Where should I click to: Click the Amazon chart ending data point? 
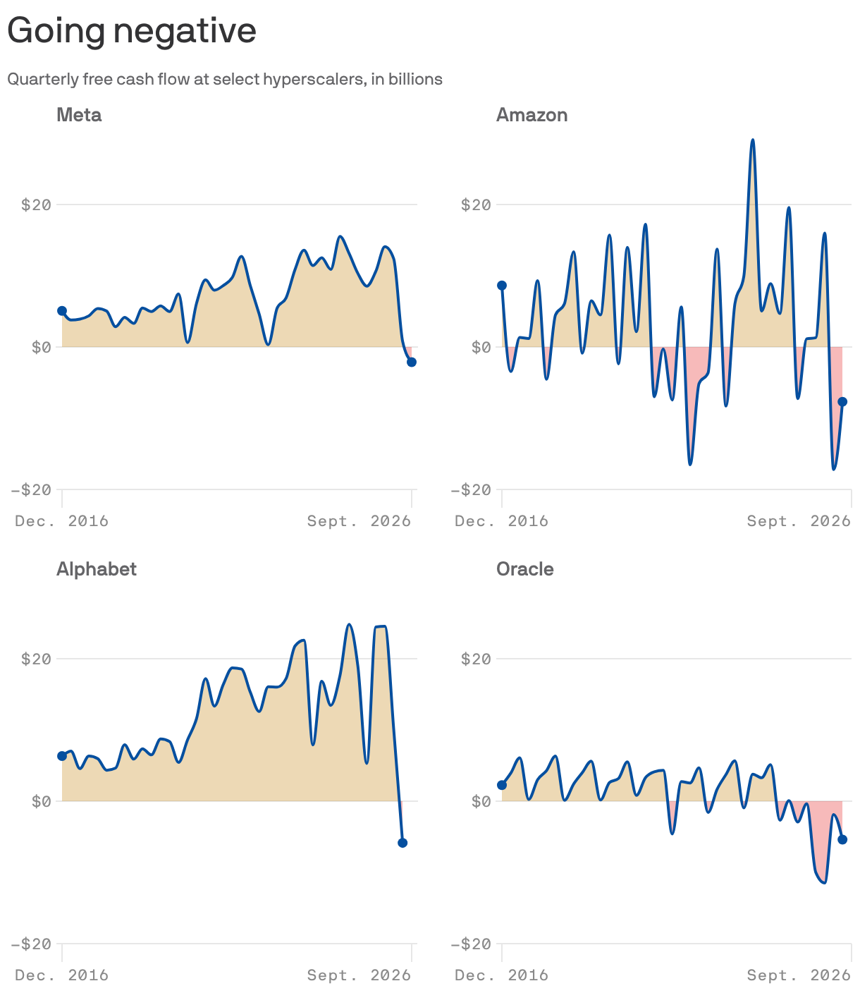pos(842,401)
